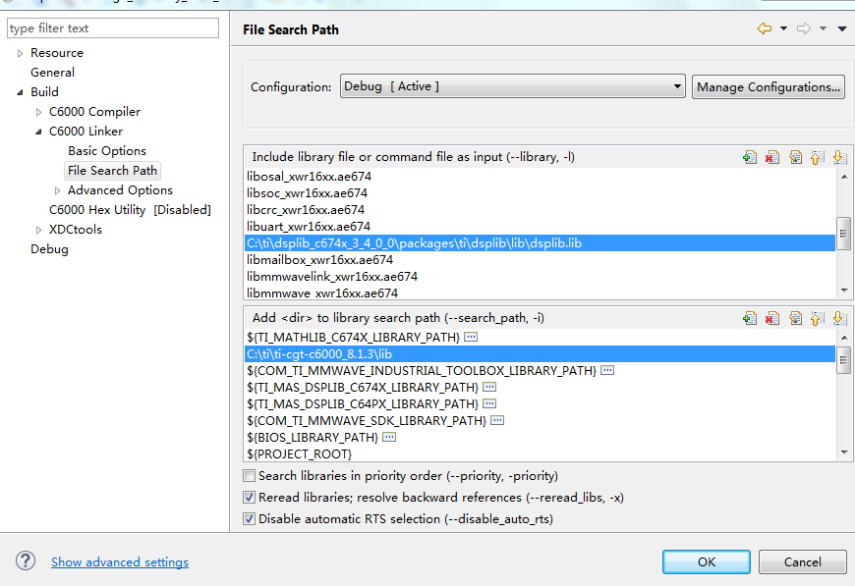
Task: Click the Manage Configurations button
Action: (x=769, y=86)
